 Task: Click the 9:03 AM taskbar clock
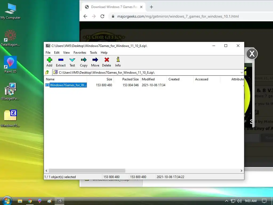click(x=251, y=201)
